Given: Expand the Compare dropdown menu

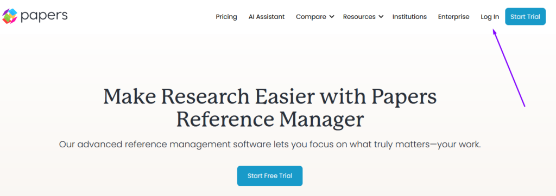Looking at the screenshot, I should (x=315, y=17).
